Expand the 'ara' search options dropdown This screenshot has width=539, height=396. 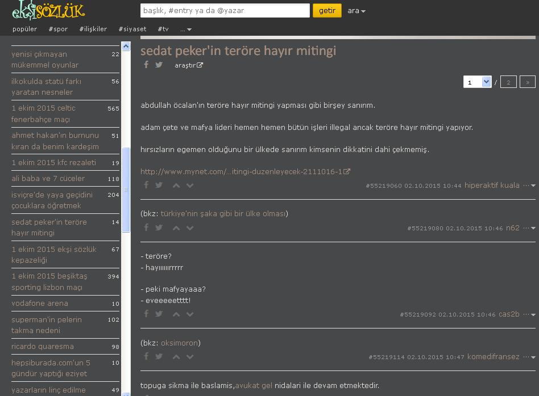[356, 11]
